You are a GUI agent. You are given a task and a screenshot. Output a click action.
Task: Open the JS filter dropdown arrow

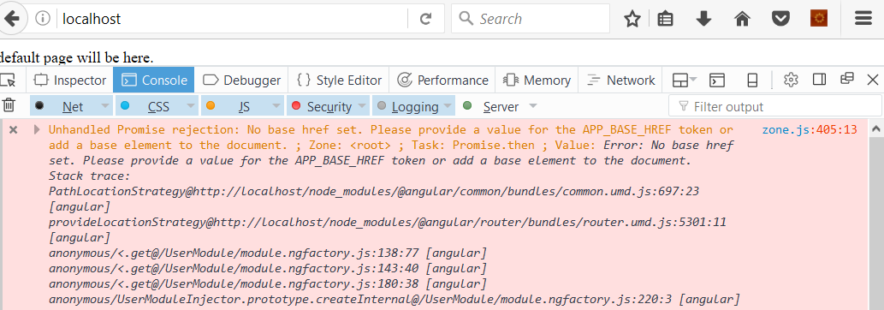coord(276,106)
